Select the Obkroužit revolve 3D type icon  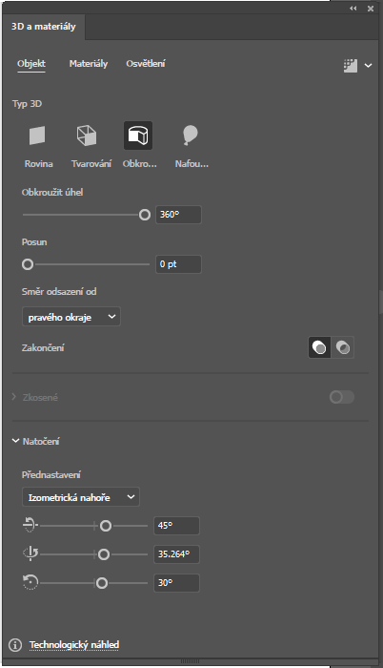point(138,136)
